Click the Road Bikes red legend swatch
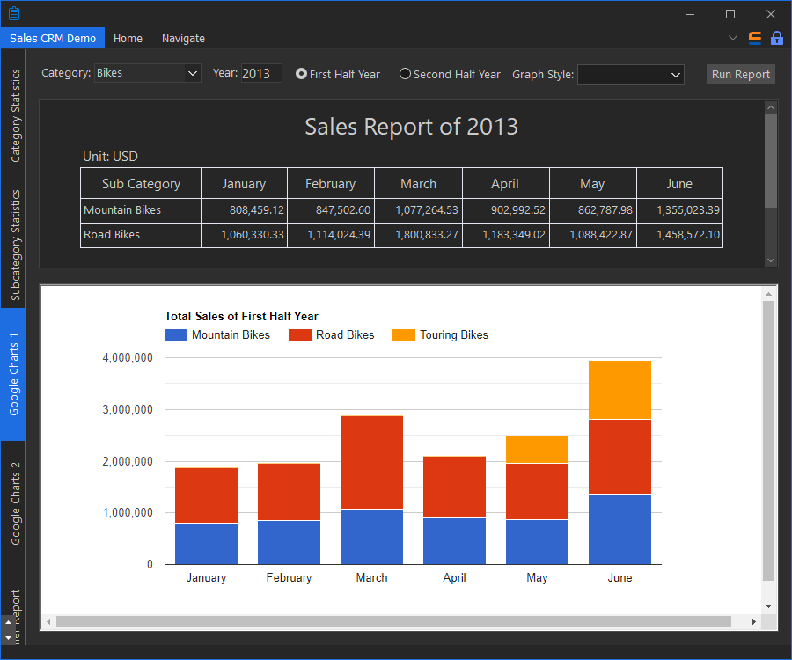 (299, 334)
